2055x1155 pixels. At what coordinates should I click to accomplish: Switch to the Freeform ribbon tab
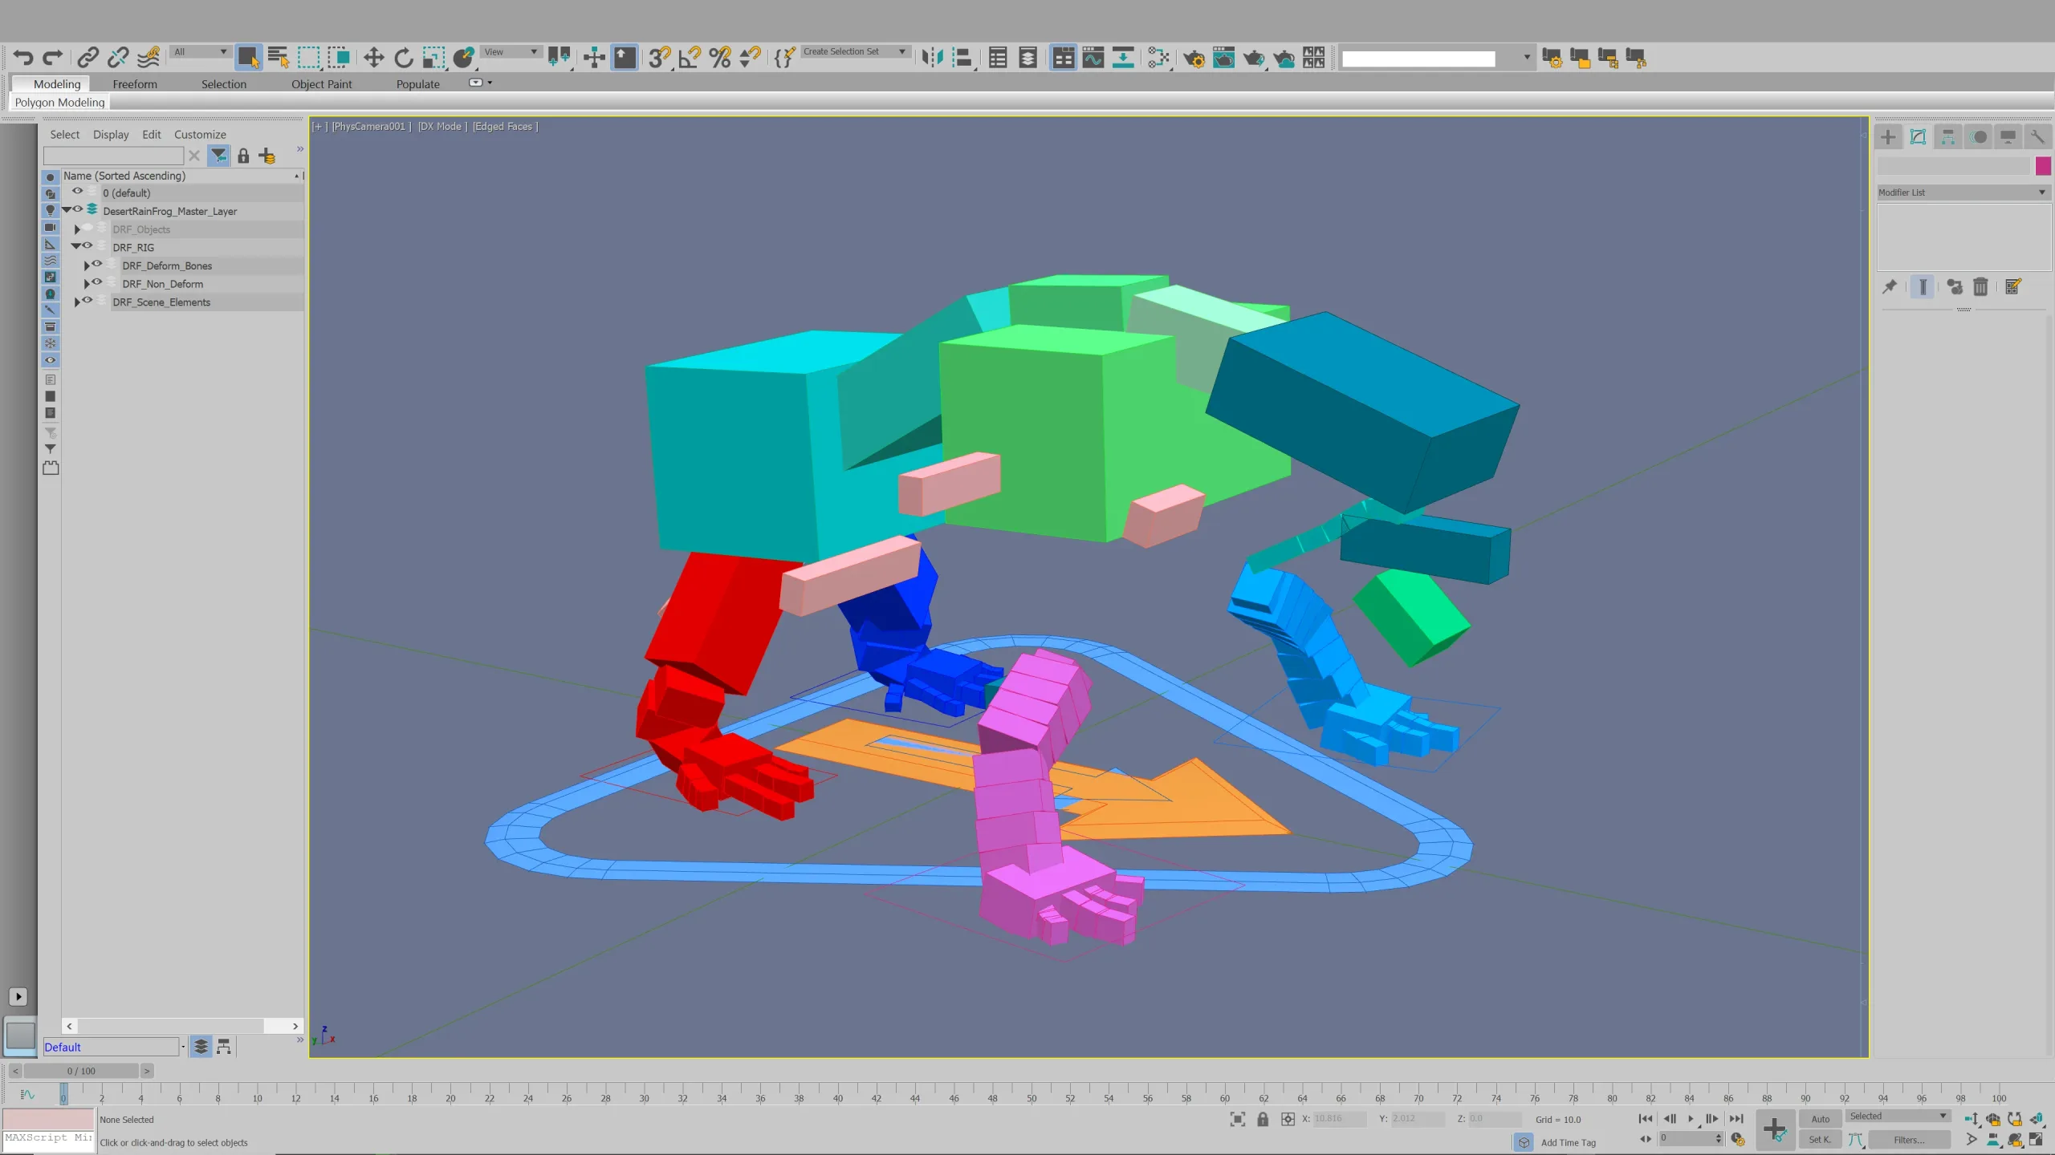tap(135, 84)
